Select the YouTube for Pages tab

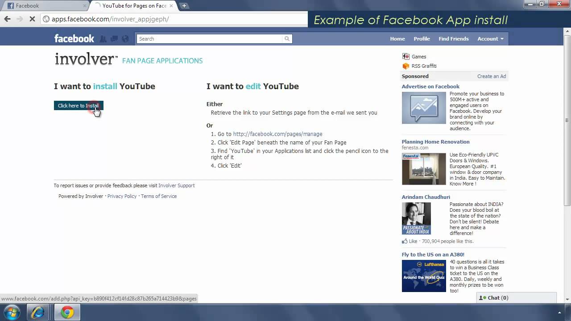click(x=133, y=6)
